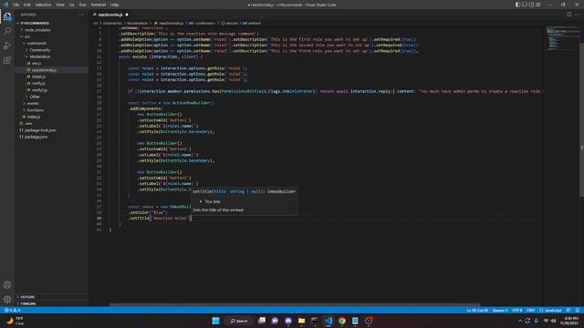Open the Windows Start menu
Screen dimensions: 584x328
[215, 321]
